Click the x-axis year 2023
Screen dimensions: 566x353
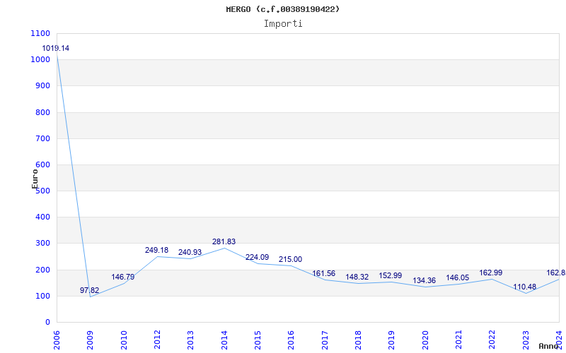525,340
